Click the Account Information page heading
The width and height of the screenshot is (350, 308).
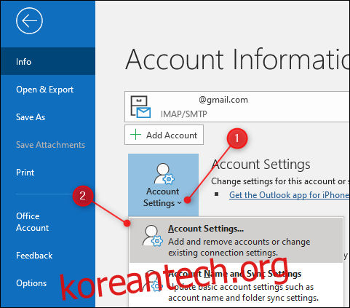coord(237,60)
